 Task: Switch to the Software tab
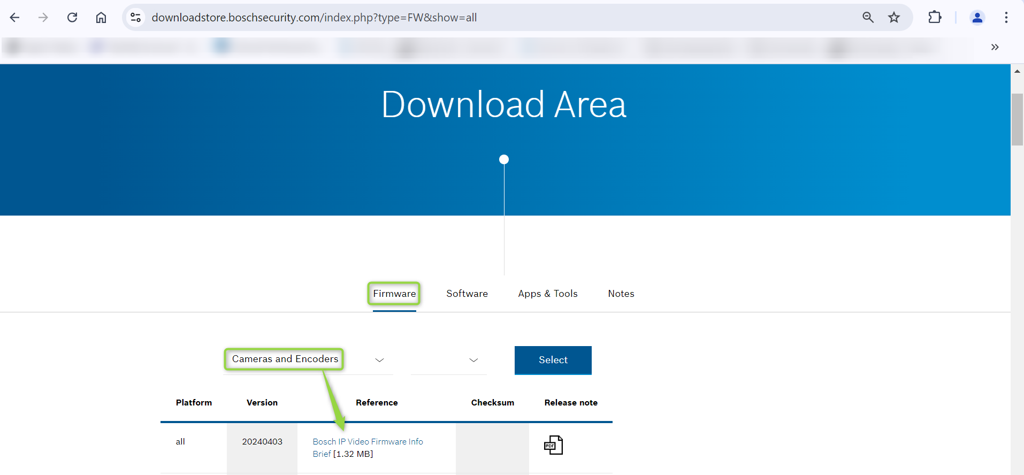(x=467, y=294)
